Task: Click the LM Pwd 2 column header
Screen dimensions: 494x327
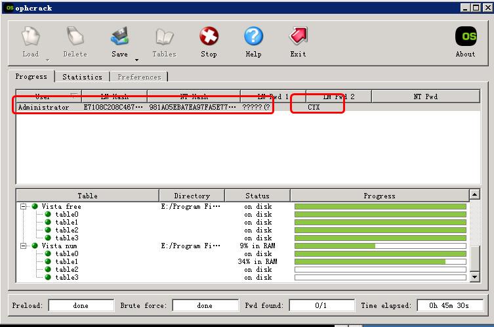Action: 339,97
